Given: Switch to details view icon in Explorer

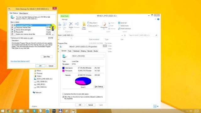Looking at the screenshot, I should coord(155,106).
